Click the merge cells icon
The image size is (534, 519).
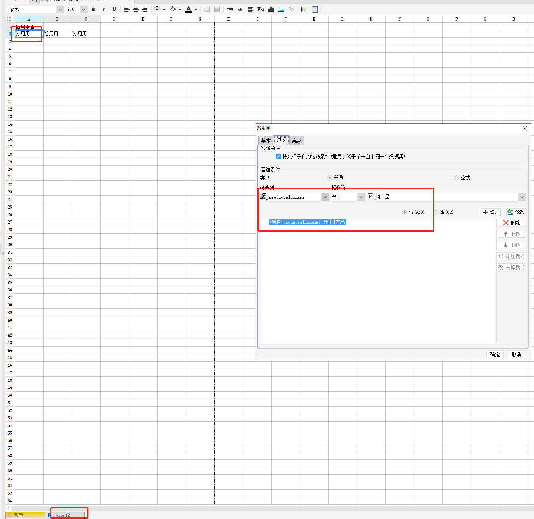[x=207, y=10]
